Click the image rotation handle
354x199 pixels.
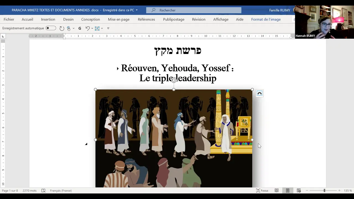174,80
